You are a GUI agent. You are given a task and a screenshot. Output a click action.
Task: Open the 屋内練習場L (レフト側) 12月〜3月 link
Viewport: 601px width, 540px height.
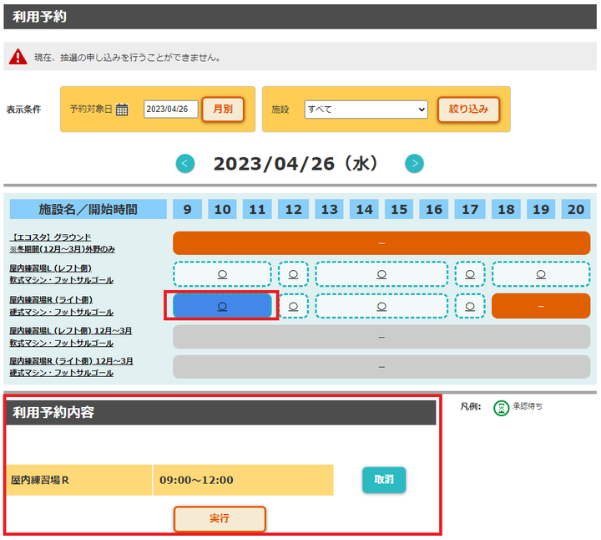click(71, 331)
